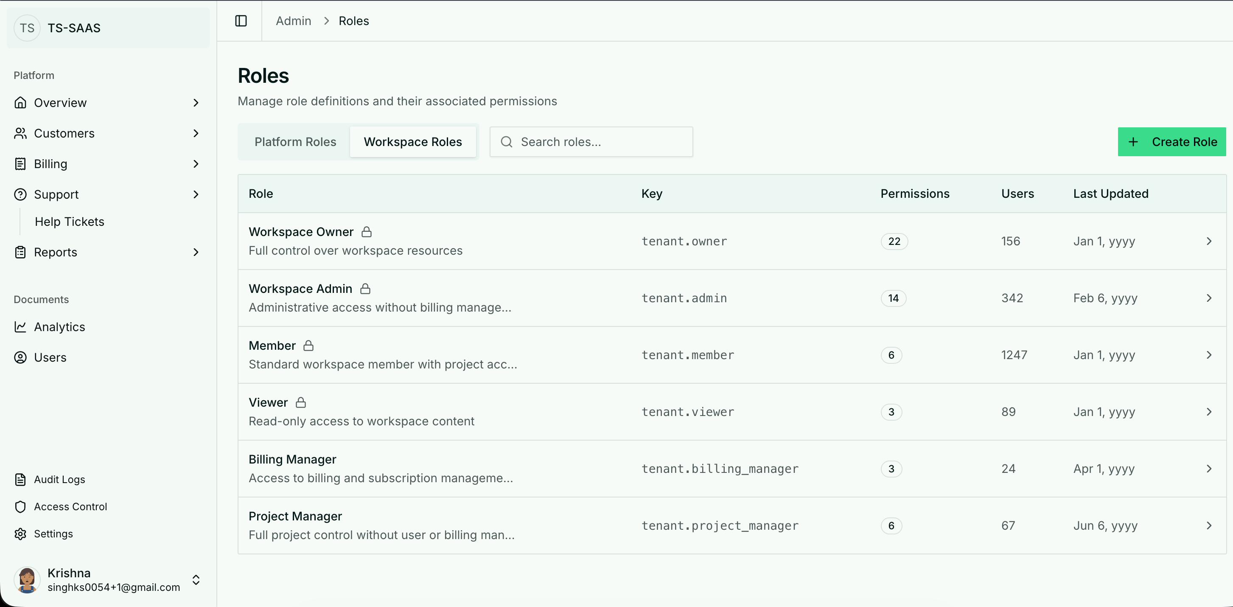Open Krishna account switcher dropdown

(196, 580)
